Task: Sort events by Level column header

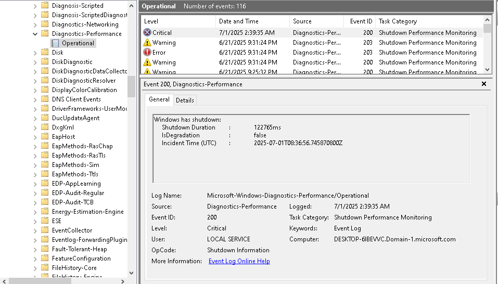Action: 178,21
